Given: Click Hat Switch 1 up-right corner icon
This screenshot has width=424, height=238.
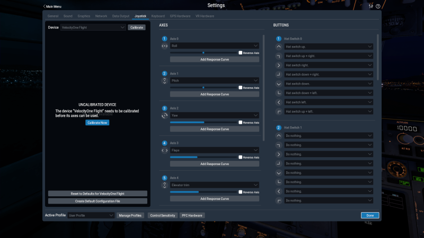Looking at the screenshot, I should [x=279, y=145].
